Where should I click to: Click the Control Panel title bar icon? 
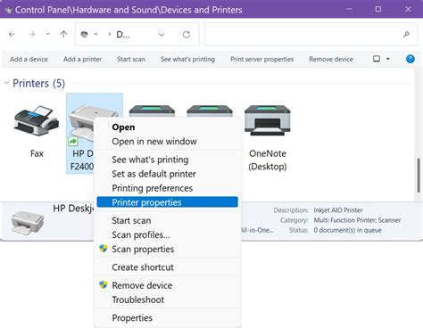point(8,10)
